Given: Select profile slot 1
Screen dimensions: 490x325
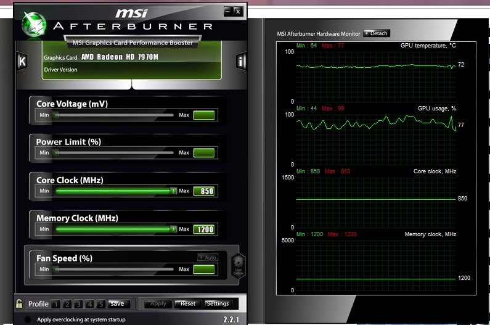Looking at the screenshot, I should click(56, 304).
